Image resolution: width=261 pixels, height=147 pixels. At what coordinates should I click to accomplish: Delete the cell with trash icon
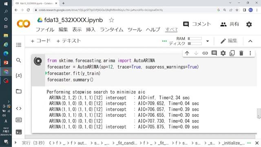pos(241,53)
